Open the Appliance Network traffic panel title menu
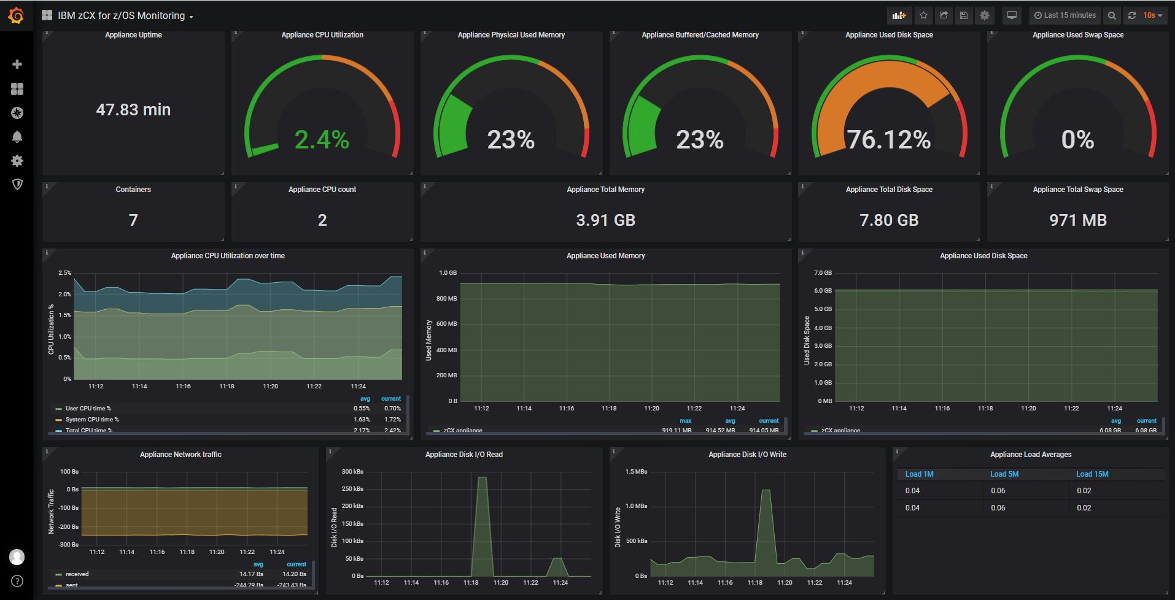 [180, 455]
